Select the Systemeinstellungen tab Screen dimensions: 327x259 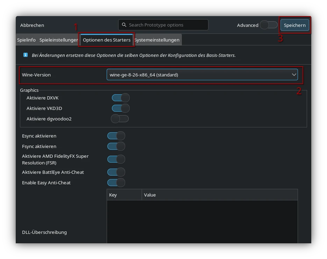pos(157,40)
